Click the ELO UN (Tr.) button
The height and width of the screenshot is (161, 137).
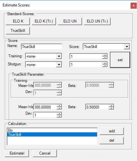pos(97,21)
